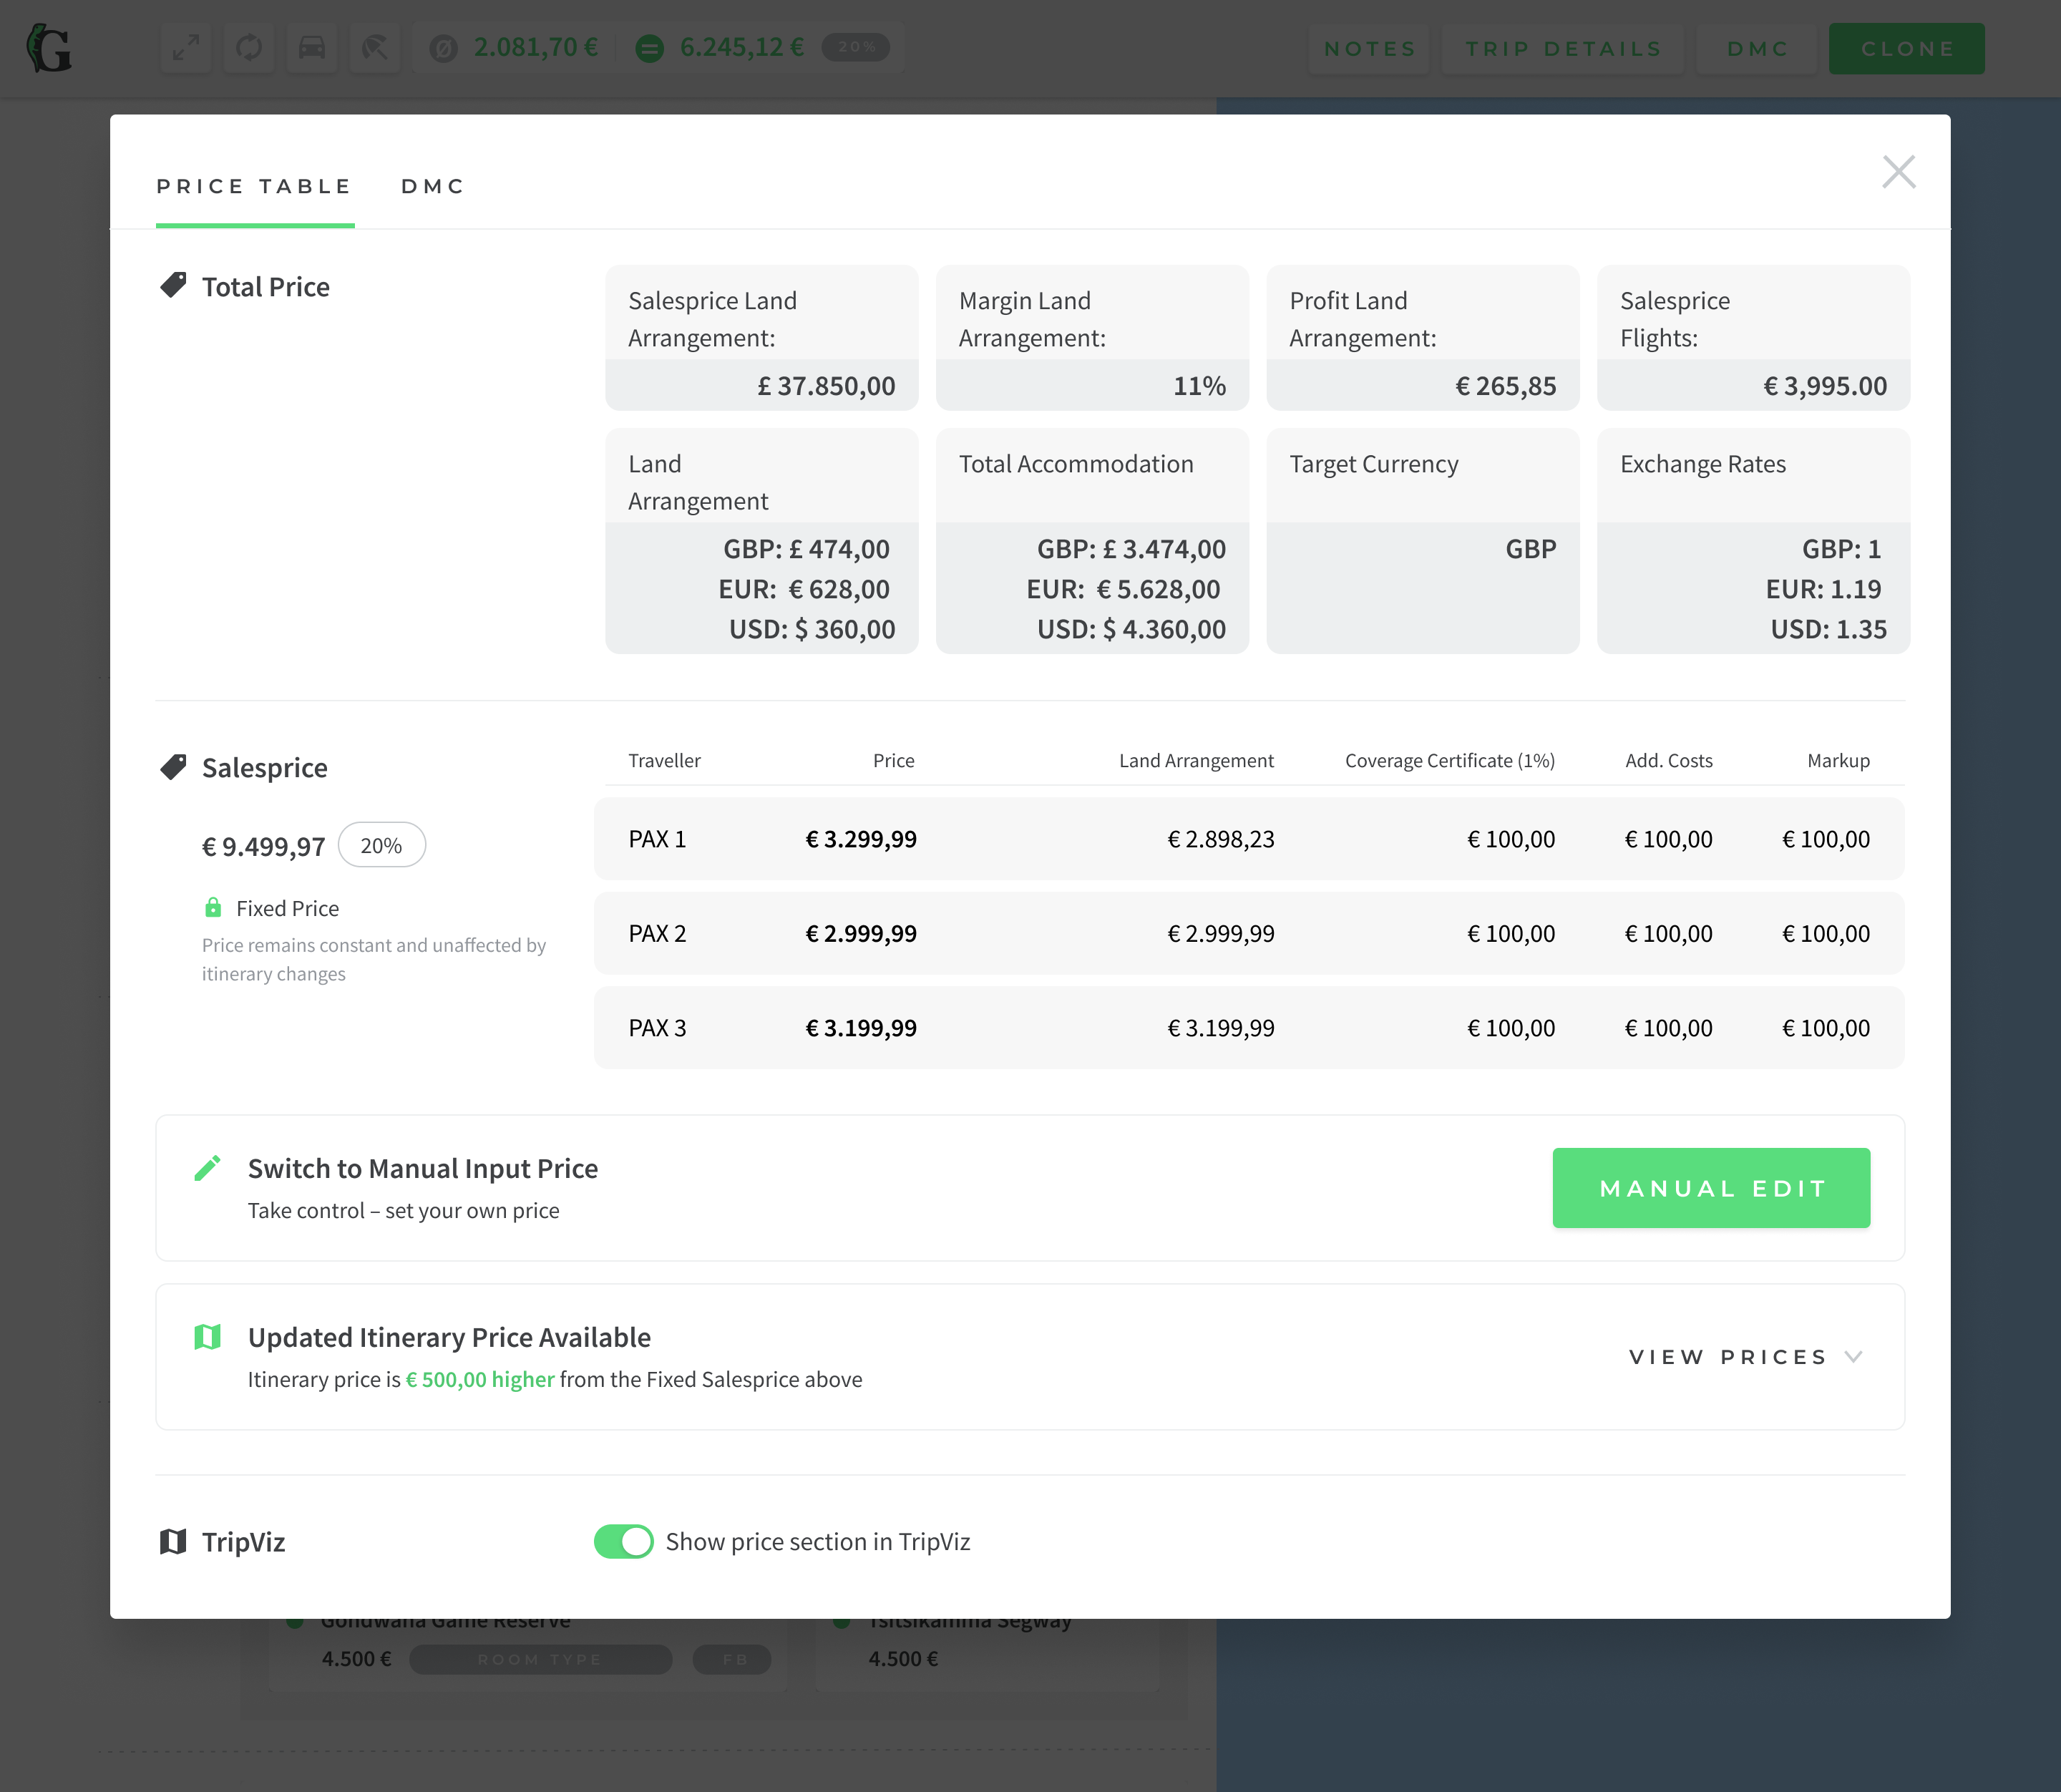Click the Markup column header

1838,761
